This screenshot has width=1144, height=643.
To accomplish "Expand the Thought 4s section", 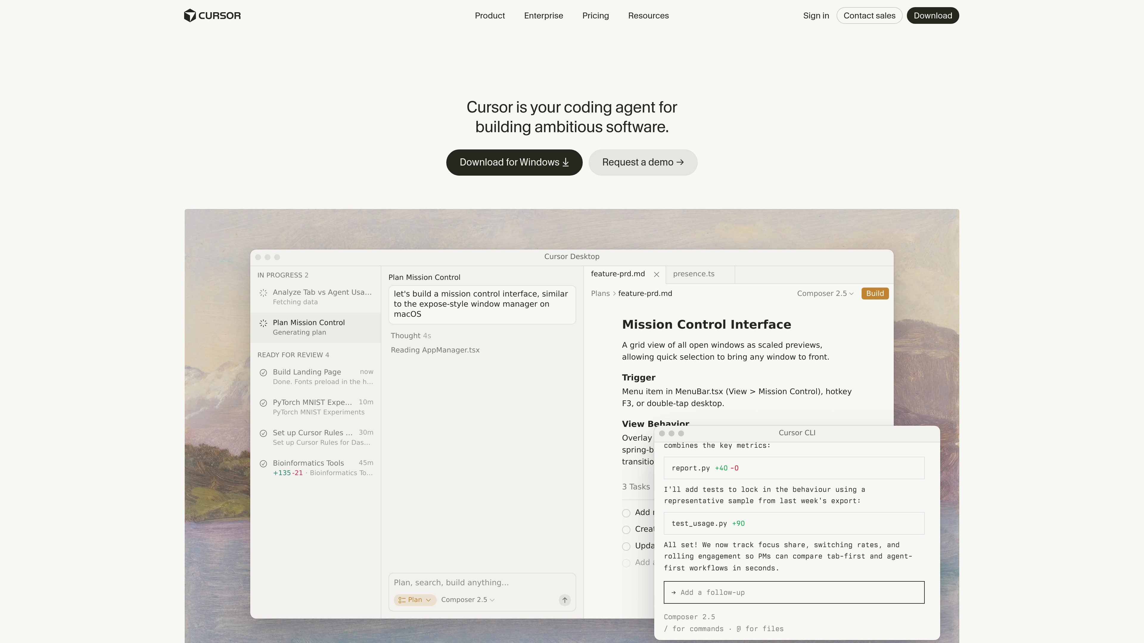I will pos(411,336).
